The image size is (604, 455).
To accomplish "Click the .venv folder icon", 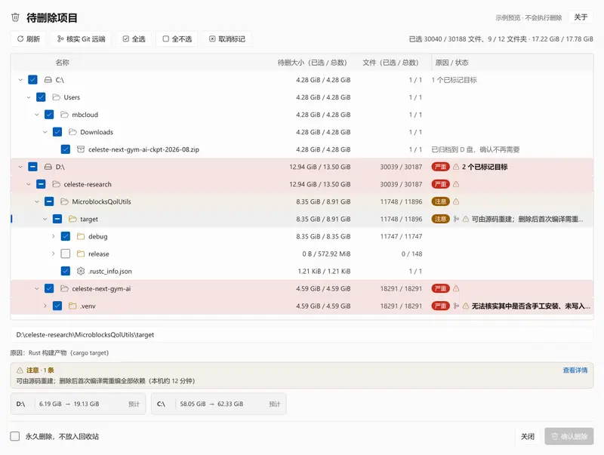I will (x=72, y=306).
